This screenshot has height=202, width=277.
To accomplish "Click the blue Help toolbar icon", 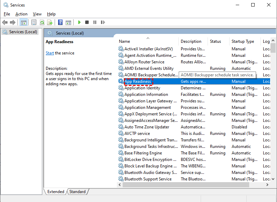I will tap(60, 22).
